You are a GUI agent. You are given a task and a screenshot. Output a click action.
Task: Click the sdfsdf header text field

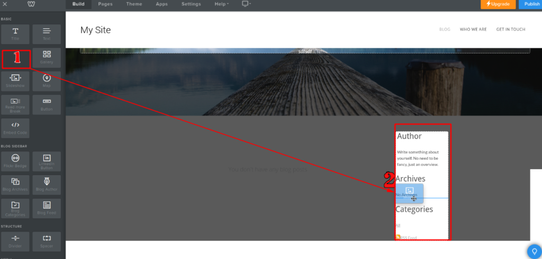(x=305, y=51)
